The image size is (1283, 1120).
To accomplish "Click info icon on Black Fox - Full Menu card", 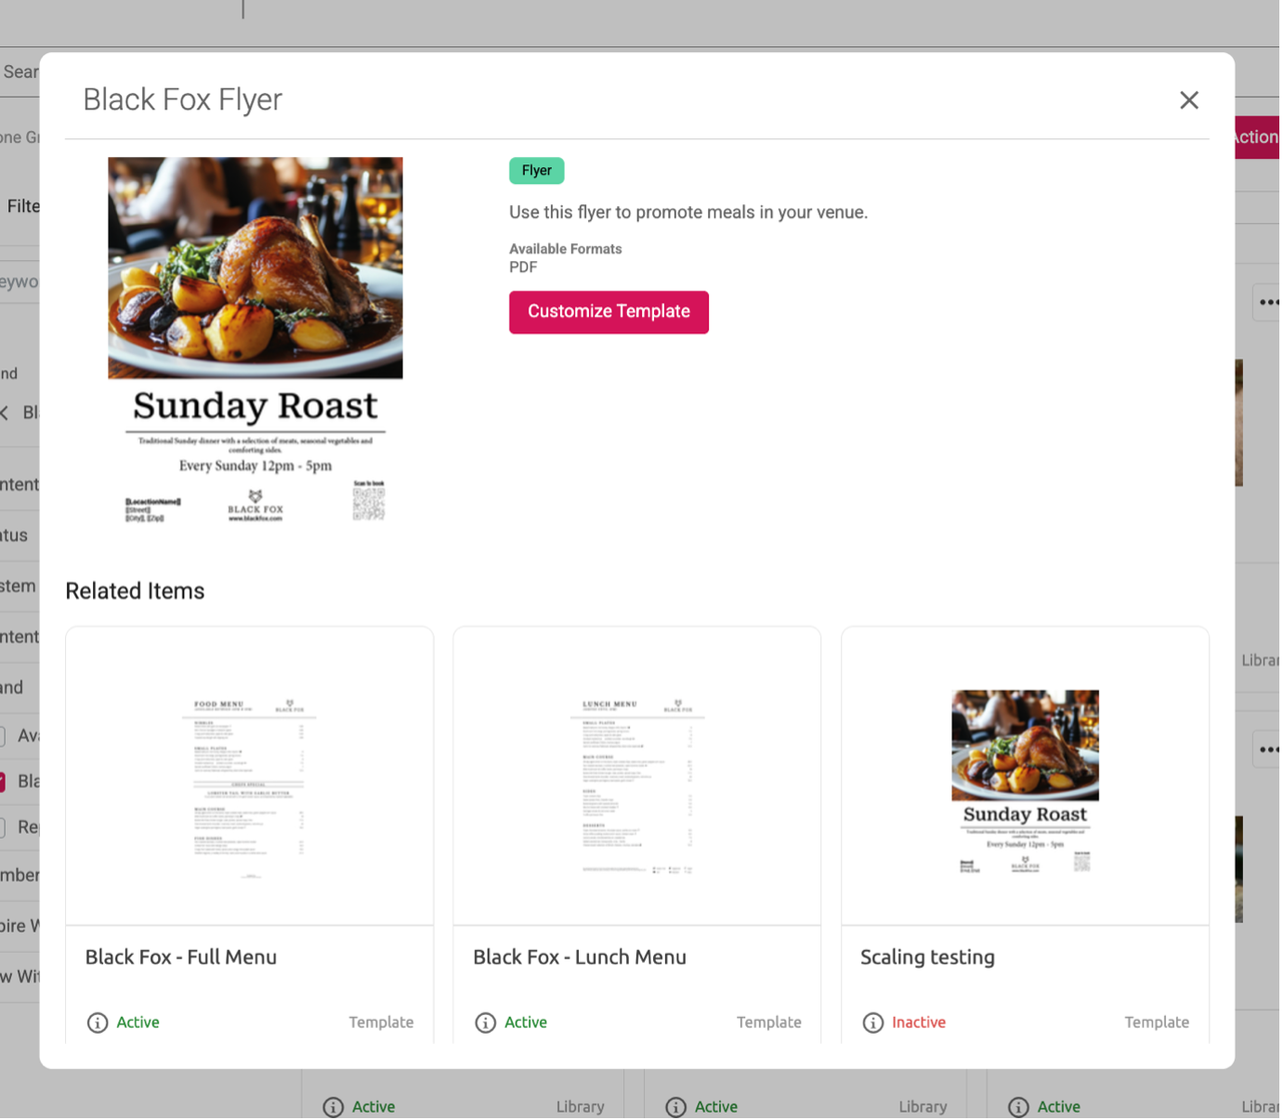I will (98, 1022).
